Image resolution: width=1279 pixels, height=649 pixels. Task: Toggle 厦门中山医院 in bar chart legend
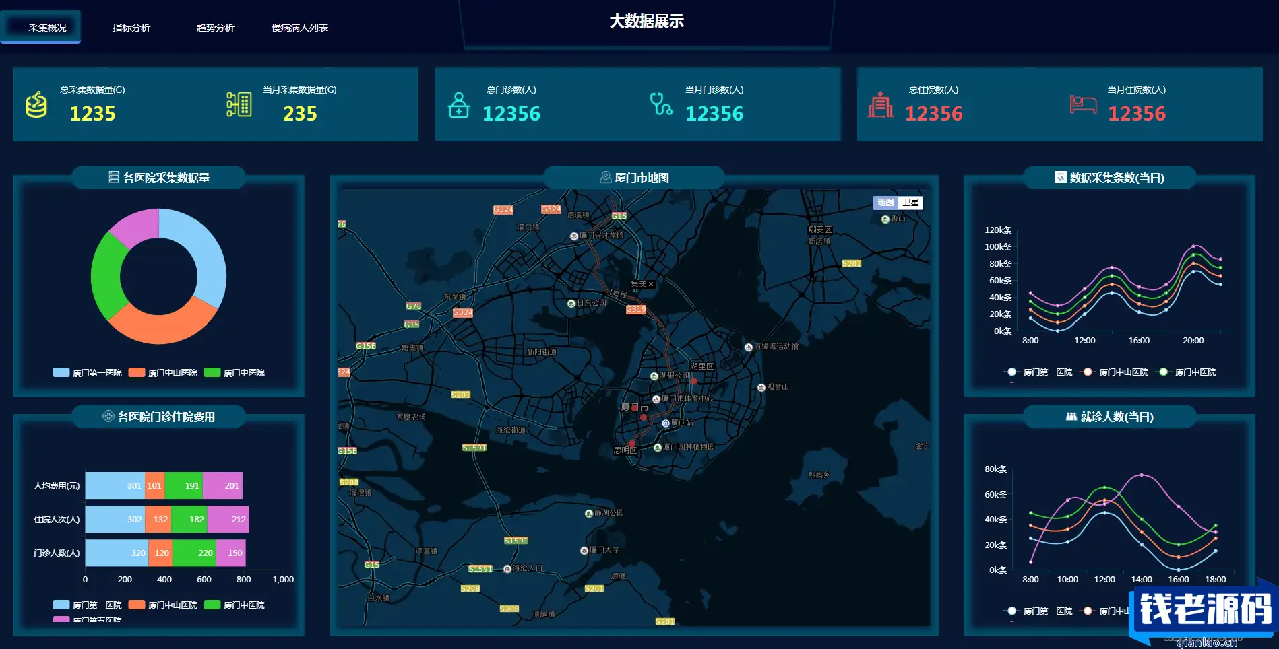coord(162,605)
